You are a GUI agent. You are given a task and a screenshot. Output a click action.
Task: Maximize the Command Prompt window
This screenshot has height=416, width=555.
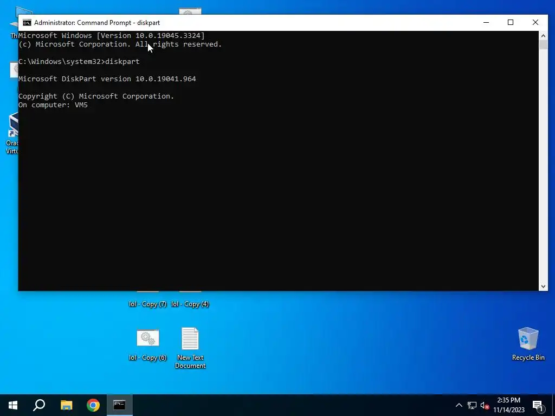click(x=511, y=22)
